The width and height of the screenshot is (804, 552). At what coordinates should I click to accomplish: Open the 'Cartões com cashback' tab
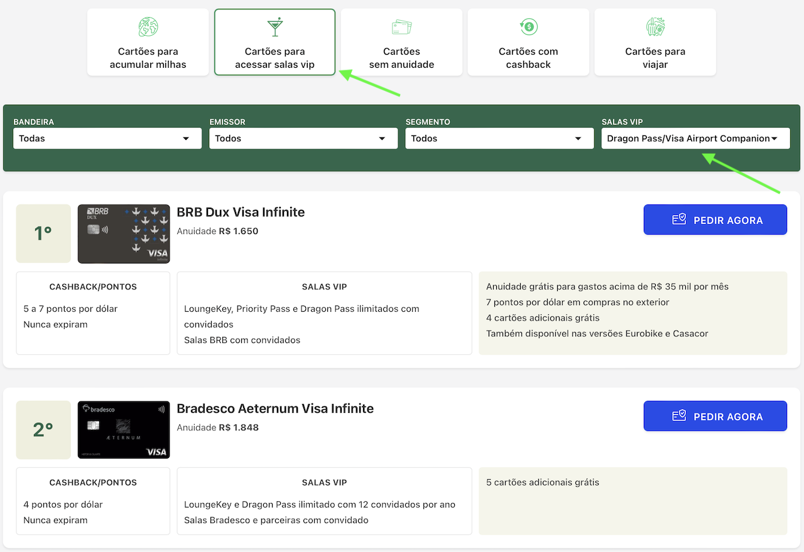click(x=528, y=42)
